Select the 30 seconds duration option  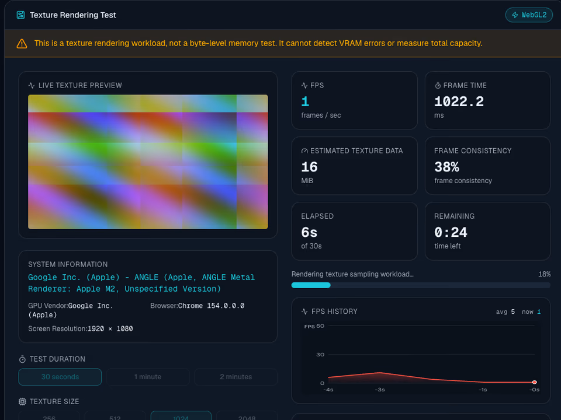60,377
